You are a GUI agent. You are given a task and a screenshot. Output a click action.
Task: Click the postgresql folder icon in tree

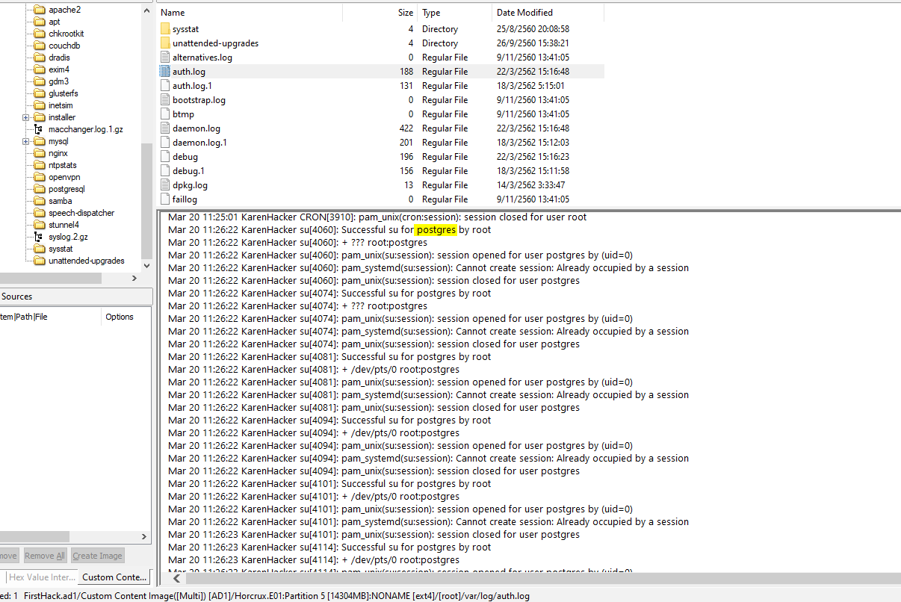40,189
